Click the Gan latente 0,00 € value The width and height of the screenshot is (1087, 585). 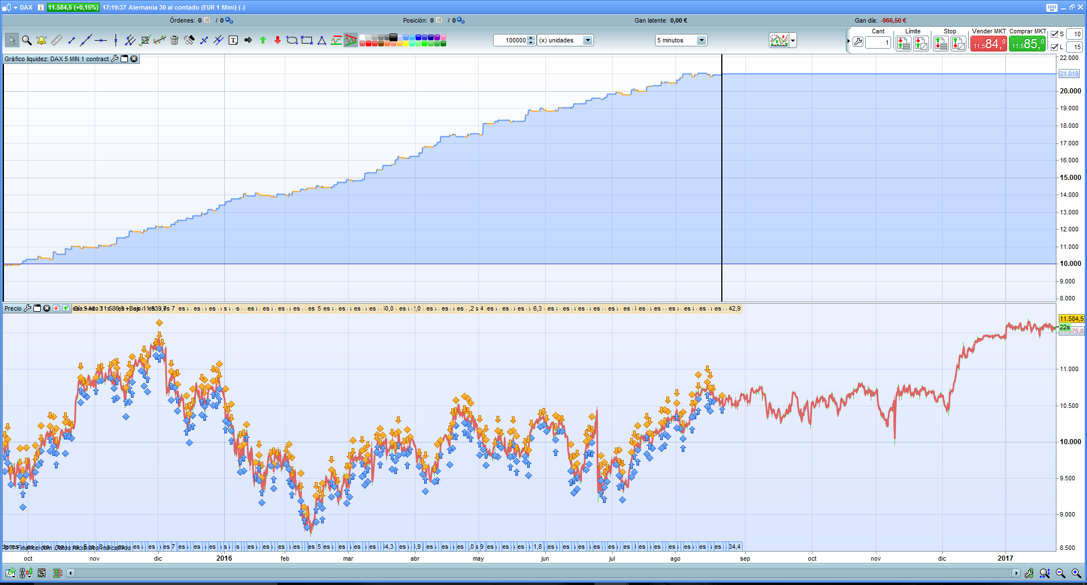point(679,20)
